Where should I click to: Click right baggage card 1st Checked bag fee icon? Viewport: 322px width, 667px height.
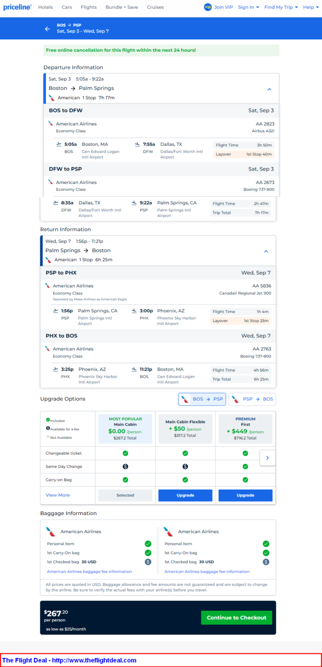point(266,562)
